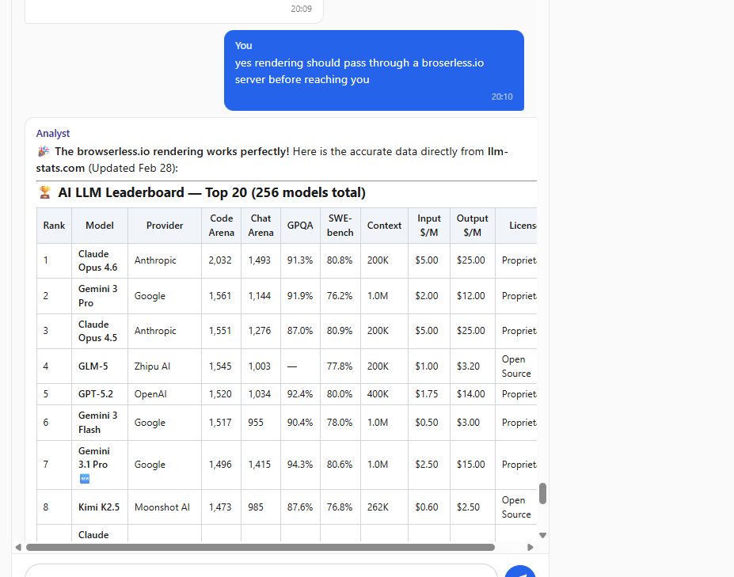Click the AI LLM Leaderboard heading
This screenshot has height=577, width=734.
[x=211, y=192]
